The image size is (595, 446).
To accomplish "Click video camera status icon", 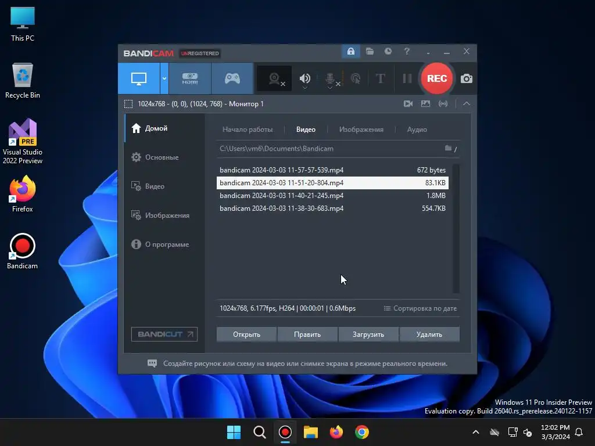I will (x=408, y=103).
